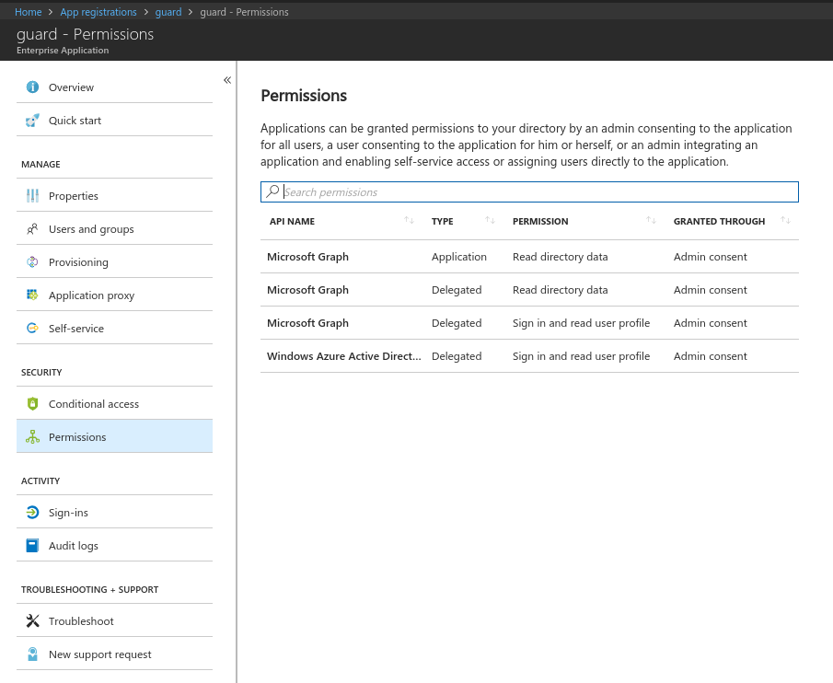This screenshot has width=833, height=683.
Task: Click Application type cell
Action: [459, 257]
